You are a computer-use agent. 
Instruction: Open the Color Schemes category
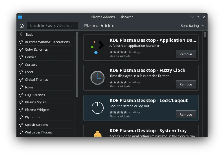click(x=36, y=50)
